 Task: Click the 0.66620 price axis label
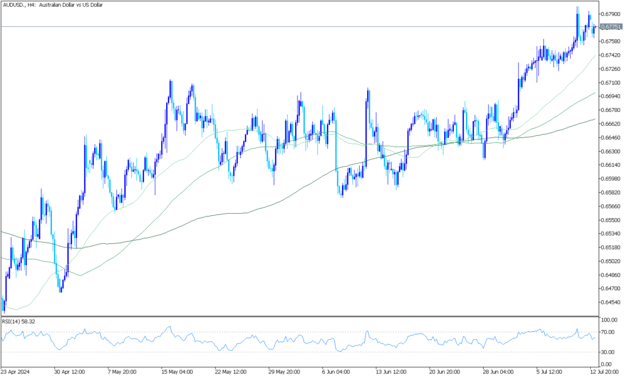[611, 124]
